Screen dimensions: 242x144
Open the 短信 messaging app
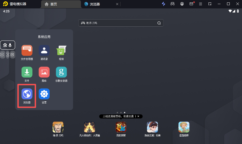coord(61,51)
